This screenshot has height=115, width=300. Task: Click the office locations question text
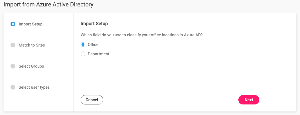coord(142,35)
